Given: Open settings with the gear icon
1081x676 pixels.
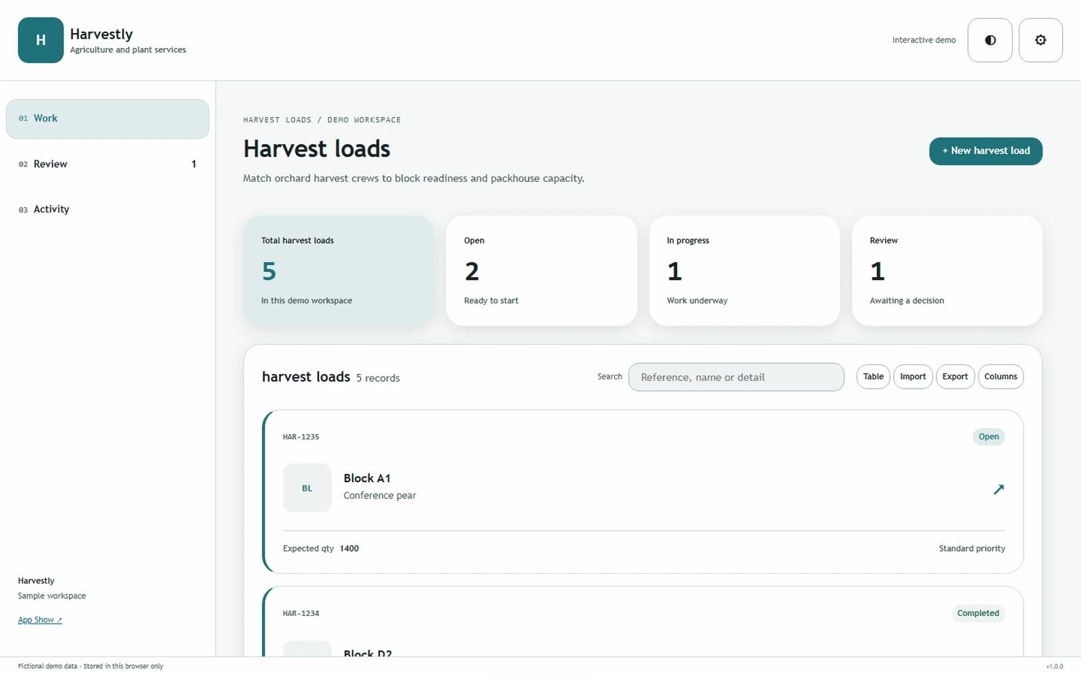Looking at the screenshot, I should (1040, 40).
